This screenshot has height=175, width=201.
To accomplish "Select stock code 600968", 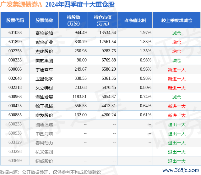I will (x=15, y=96).
